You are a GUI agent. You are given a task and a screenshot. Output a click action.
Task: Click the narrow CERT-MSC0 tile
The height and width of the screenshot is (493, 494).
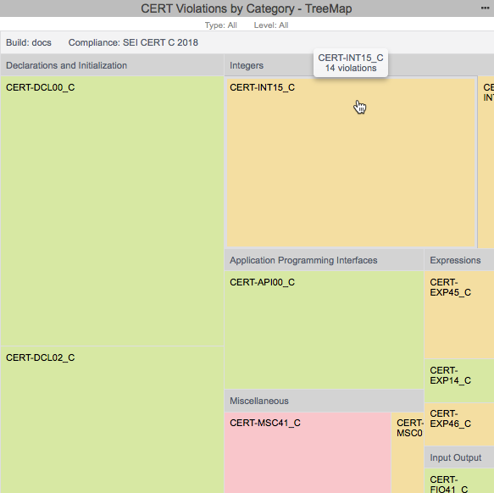(x=408, y=452)
